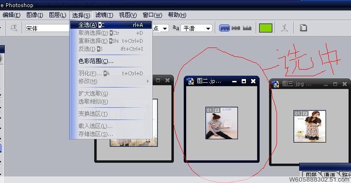351x183 pixels.
Task: Click the 图三.jpg image of floral dress
Action: click(310, 126)
